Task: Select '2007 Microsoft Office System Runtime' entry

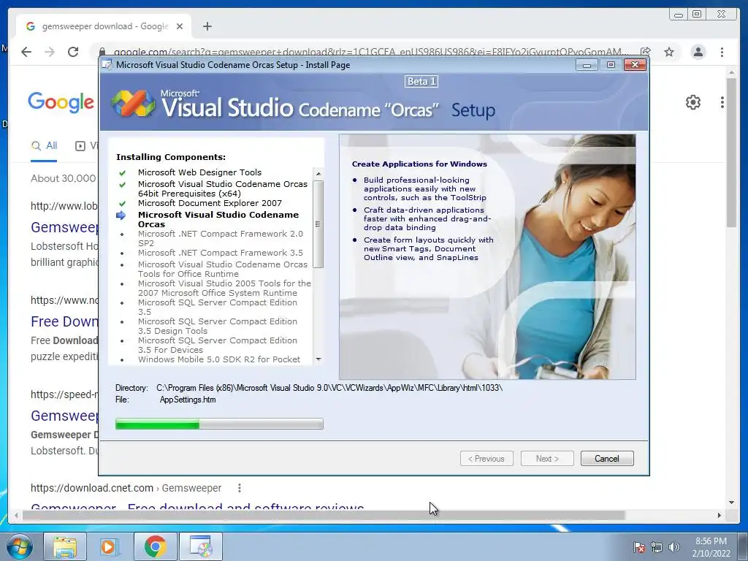Action: click(224, 288)
